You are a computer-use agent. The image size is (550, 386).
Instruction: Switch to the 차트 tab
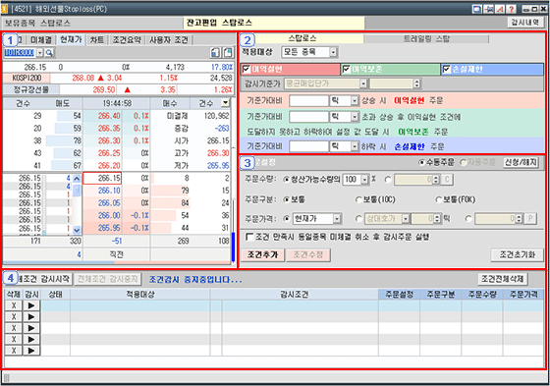coord(97,40)
